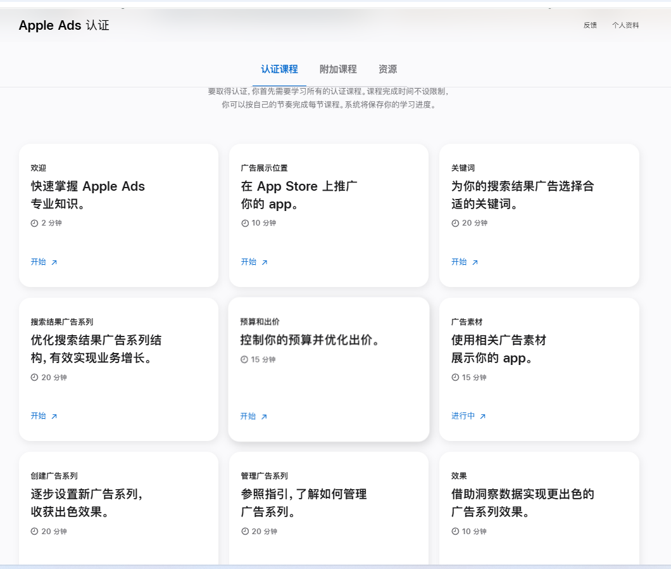Switch to the 认证课程 tab
671x569 pixels.
pyautogui.click(x=279, y=70)
